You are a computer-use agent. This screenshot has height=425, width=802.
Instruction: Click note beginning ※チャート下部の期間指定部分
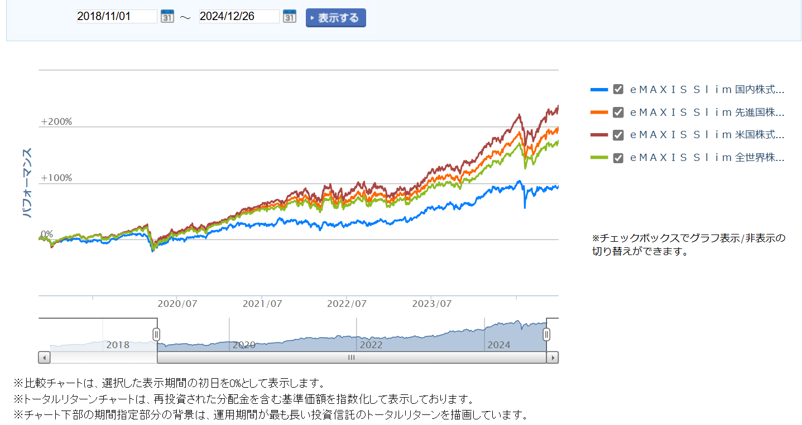(x=271, y=415)
